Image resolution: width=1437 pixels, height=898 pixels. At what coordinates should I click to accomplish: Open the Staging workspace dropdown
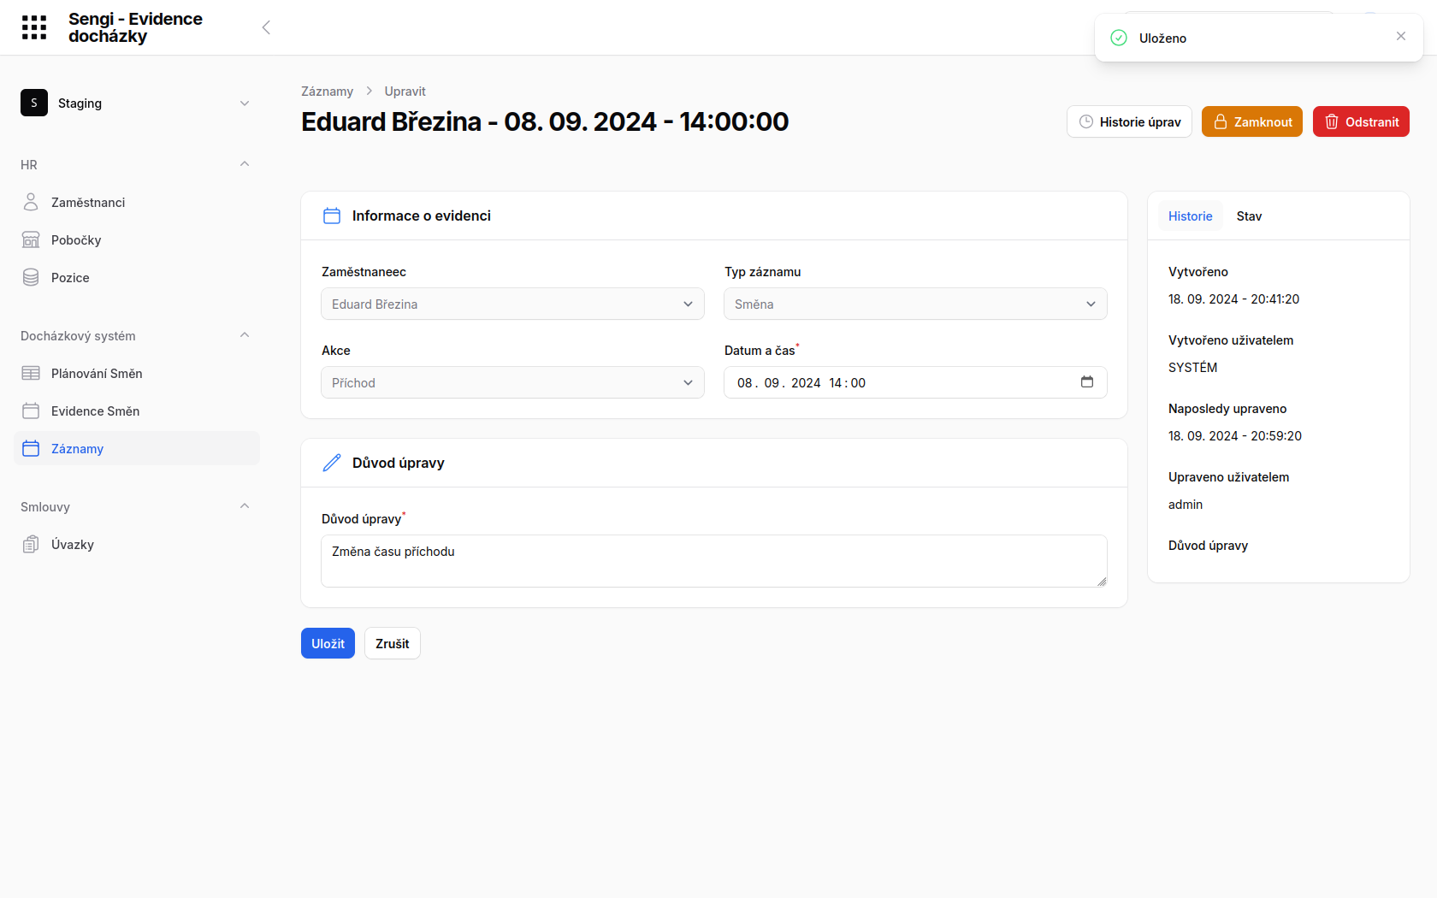pos(137,103)
